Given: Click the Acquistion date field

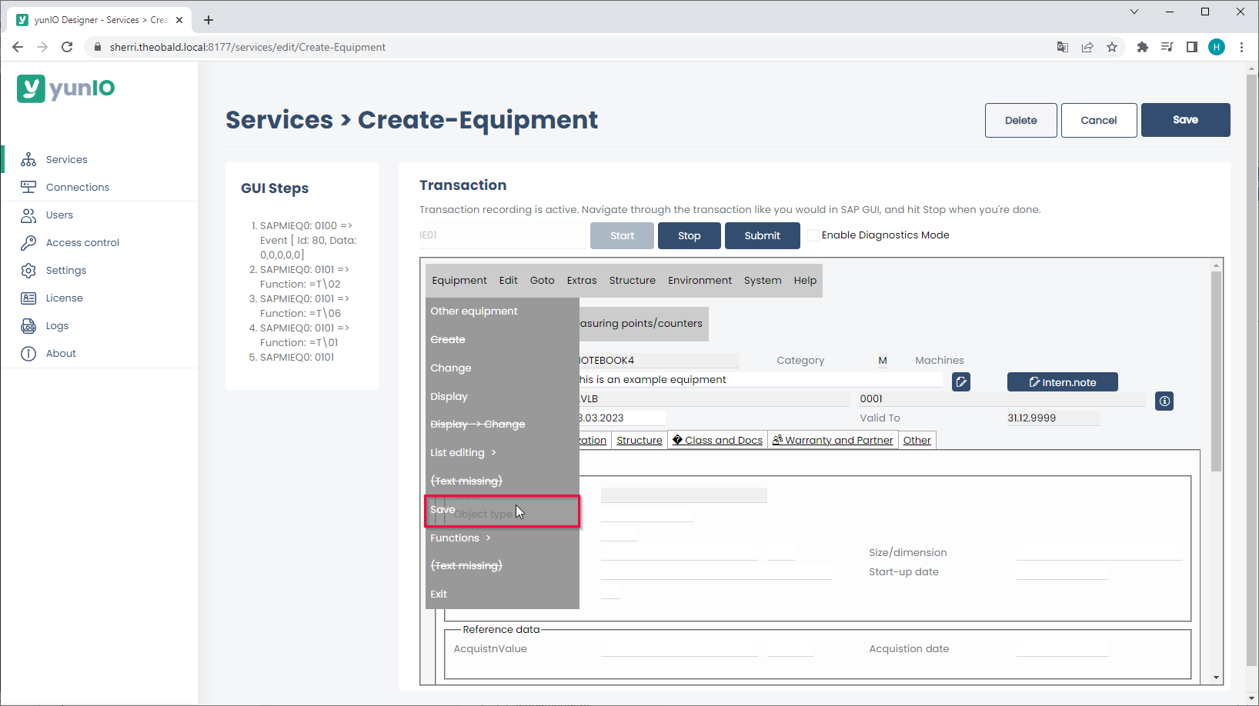Looking at the screenshot, I should (x=1062, y=649).
